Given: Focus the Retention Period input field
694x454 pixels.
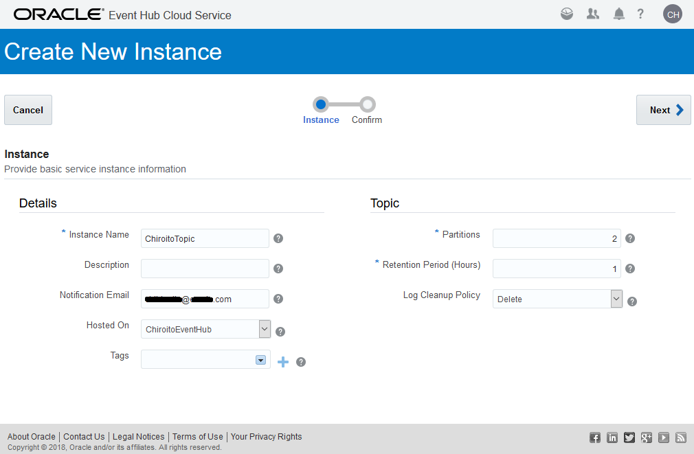Looking at the screenshot, I should tap(557, 268).
